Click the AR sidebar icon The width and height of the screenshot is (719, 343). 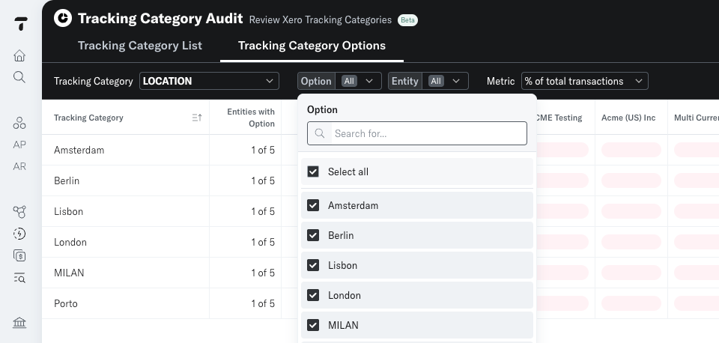19,166
